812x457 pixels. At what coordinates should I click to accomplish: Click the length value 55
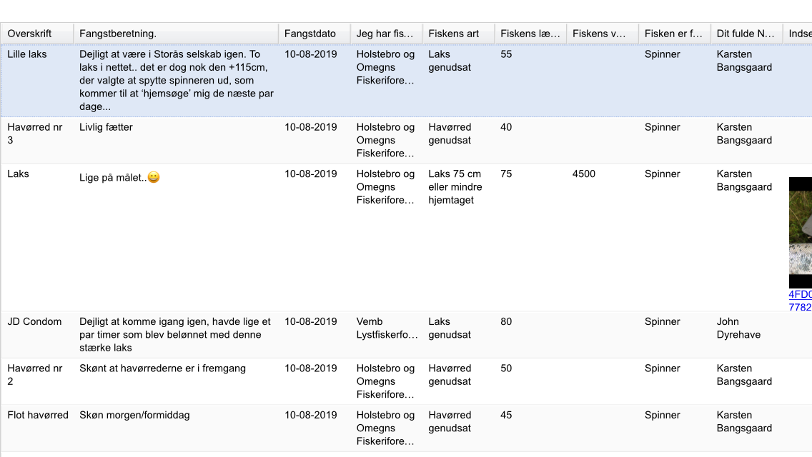[x=506, y=54]
